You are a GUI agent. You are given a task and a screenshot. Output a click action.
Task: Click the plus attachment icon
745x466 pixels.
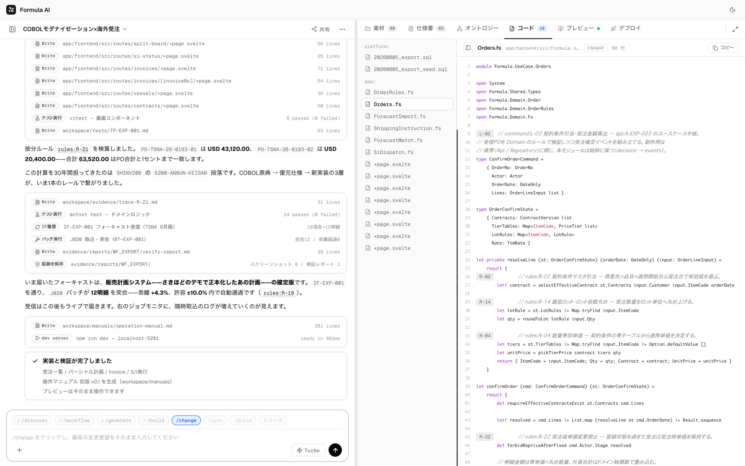point(19,450)
